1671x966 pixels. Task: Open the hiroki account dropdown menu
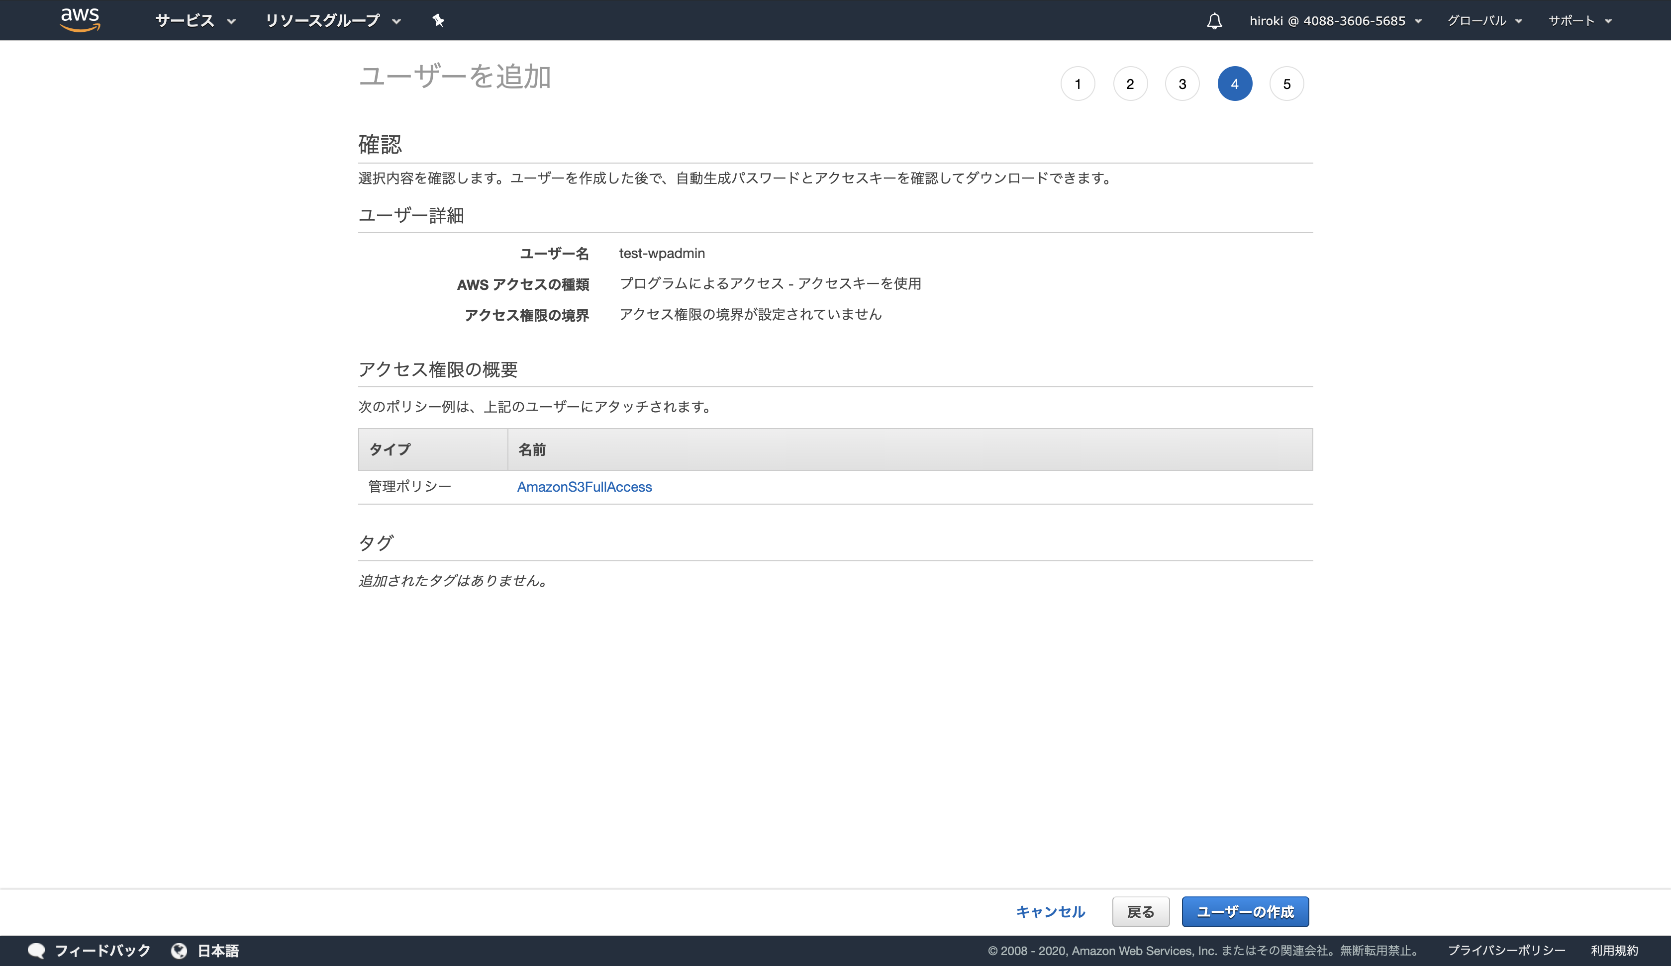[1335, 20]
